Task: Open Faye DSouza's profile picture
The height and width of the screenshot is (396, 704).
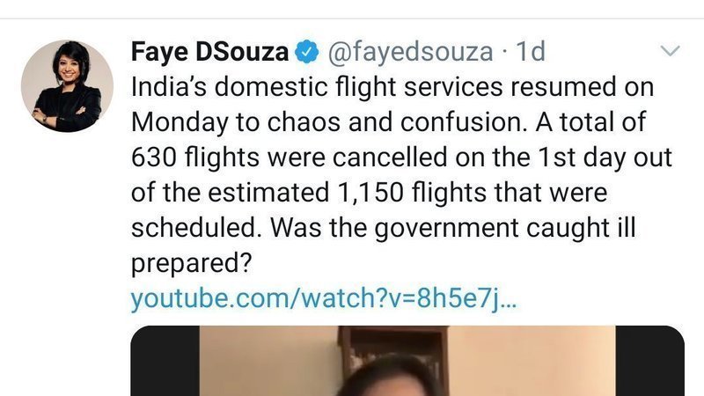Action: pos(67,86)
